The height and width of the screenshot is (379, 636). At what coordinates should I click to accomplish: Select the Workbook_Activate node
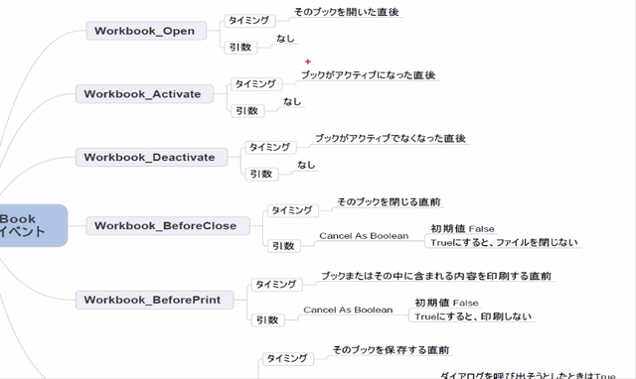coord(144,94)
